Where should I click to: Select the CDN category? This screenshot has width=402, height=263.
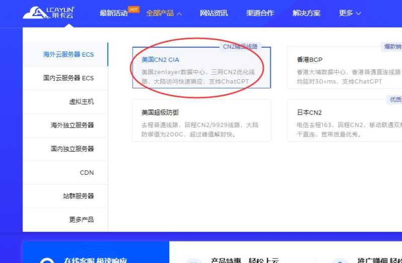click(65, 172)
